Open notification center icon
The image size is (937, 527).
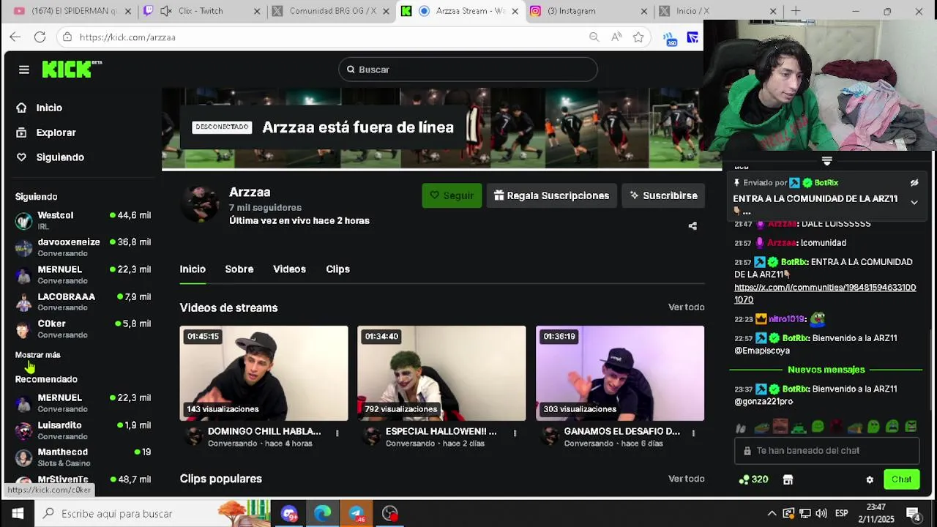coord(914,514)
